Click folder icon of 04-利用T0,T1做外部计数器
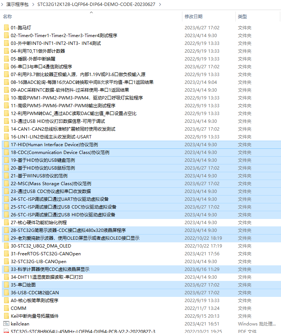 pos(6,51)
